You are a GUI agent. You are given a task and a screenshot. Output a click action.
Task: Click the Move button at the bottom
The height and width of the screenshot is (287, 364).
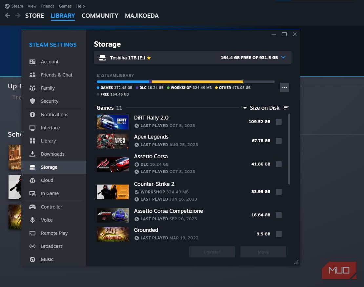(x=263, y=252)
